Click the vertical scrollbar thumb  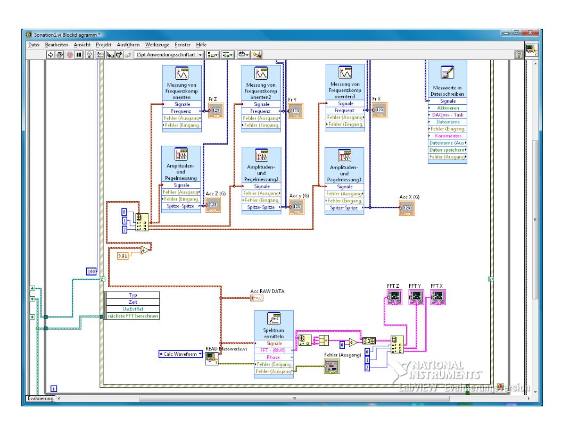pos(535,220)
